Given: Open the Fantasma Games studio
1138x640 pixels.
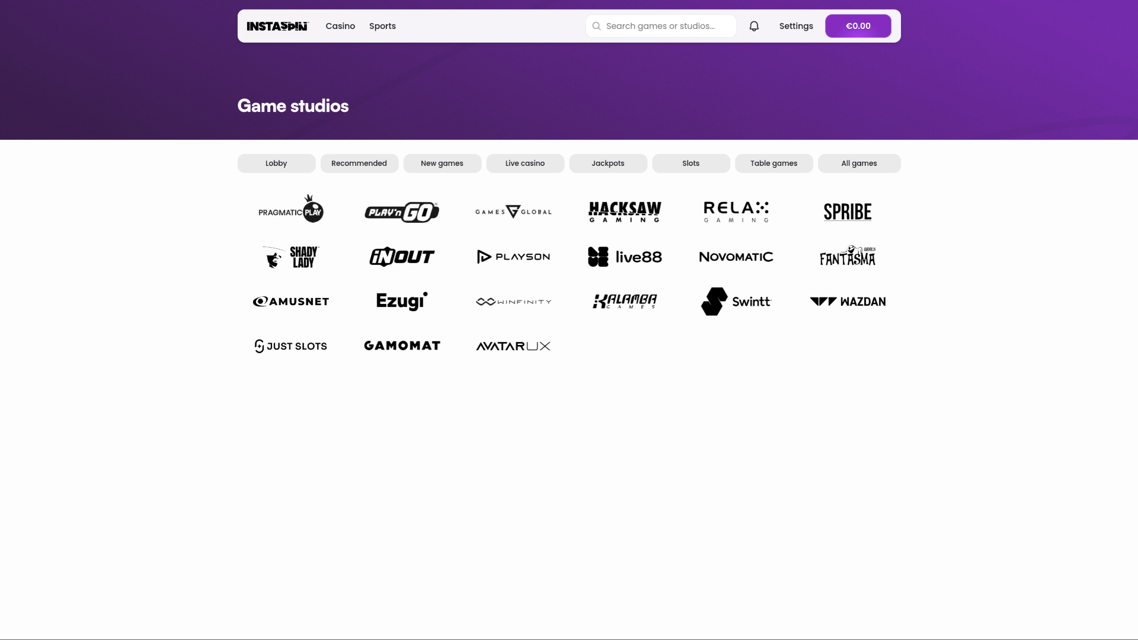Looking at the screenshot, I should (847, 255).
